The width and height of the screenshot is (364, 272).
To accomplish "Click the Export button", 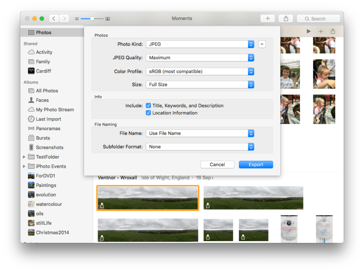I will (255, 164).
